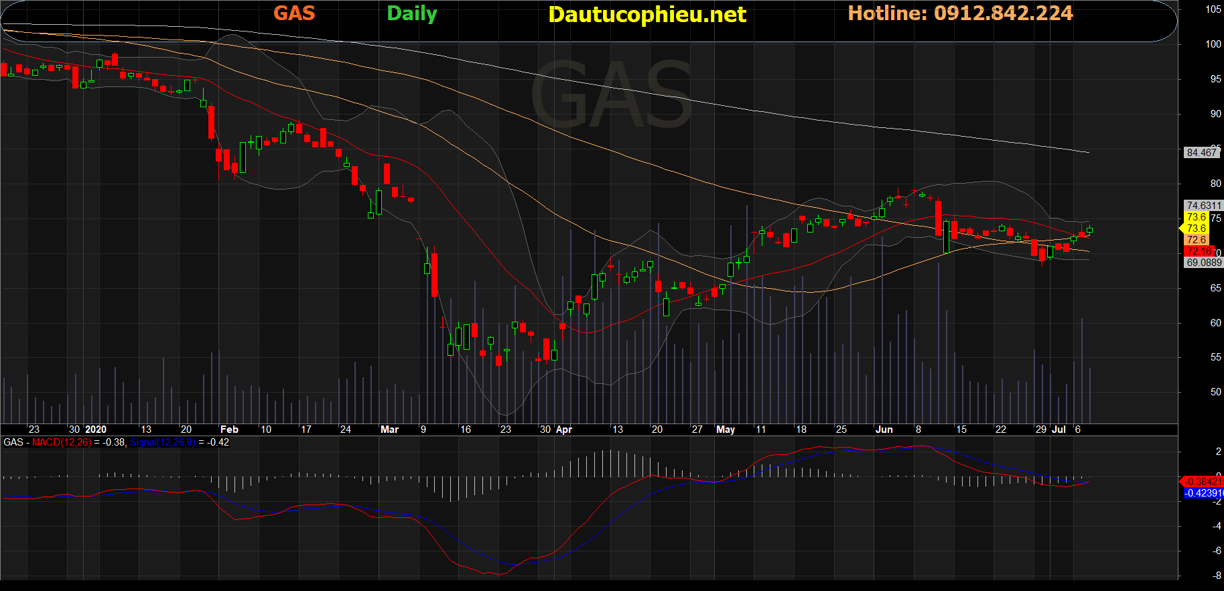The image size is (1224, 591).
Task: Click date label 16 in March
Action: pyautogui.click(x=466, y=430)
